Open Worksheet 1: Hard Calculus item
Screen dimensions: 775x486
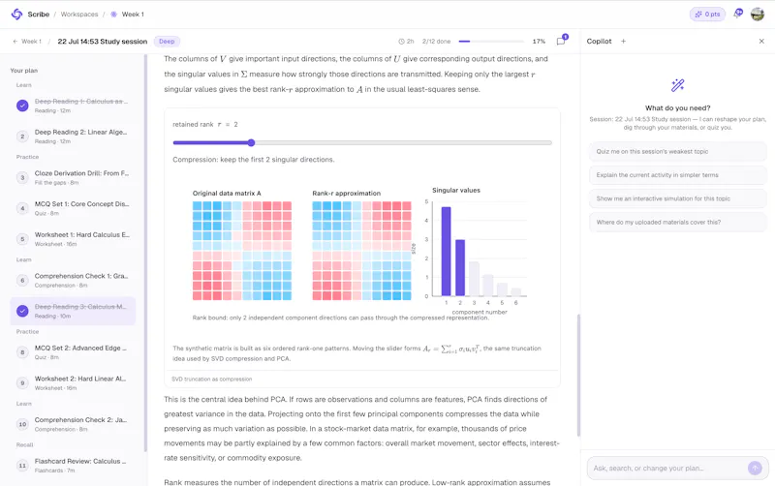pyautogui.click(x=74, y=239)
